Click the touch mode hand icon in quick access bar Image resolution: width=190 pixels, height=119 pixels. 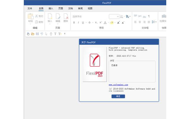(28, 34)
